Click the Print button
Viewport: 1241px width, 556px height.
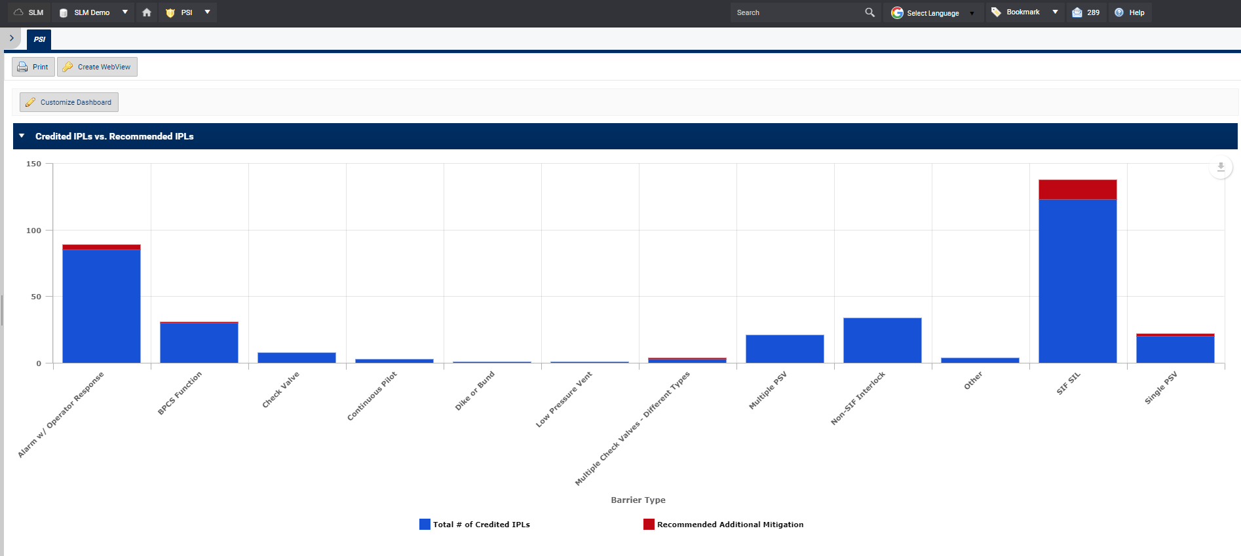[33, 67]
